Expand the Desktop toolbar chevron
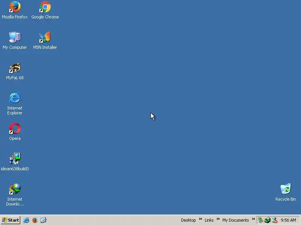 point(201,219)
